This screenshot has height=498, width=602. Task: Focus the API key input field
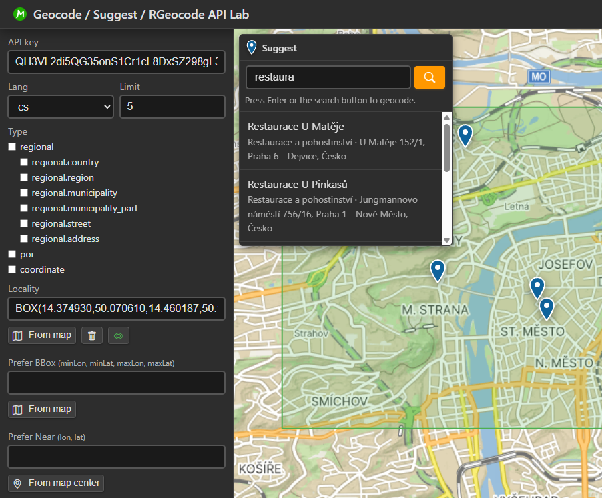pos(116,62)
